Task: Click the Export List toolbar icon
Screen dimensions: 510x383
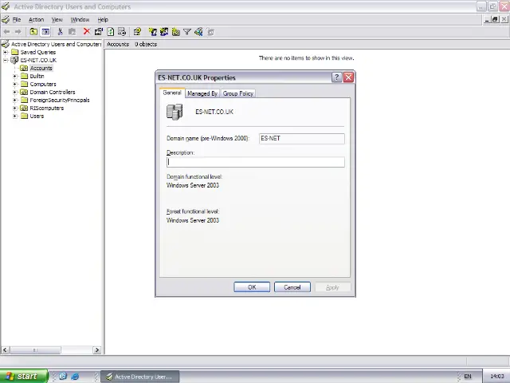Action: point(122,32)
